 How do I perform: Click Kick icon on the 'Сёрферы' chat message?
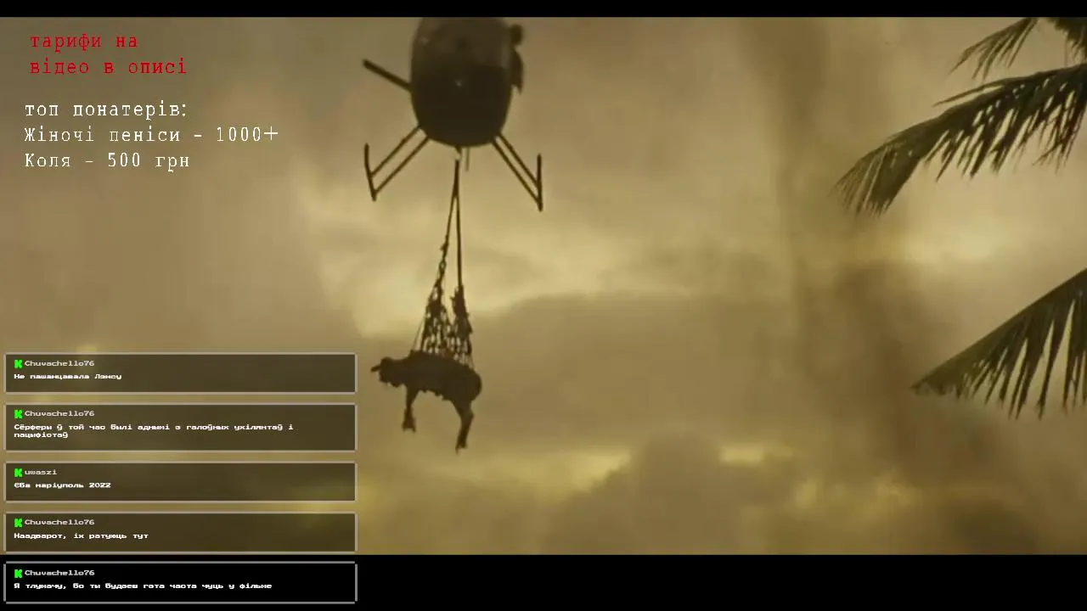[18, 414]
